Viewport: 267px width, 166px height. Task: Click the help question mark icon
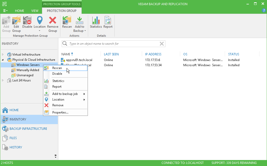[264, 11]
